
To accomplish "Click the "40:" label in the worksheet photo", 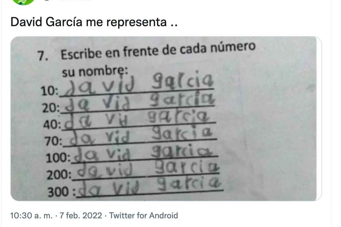I will tap(52, 125).
